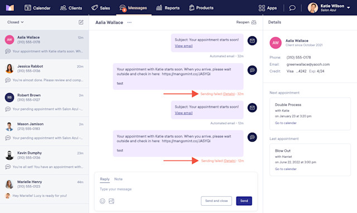This screenshot has height=213, width=357.
Task: Click the Visa ...4242 credit card text
Action: [296, 71]
